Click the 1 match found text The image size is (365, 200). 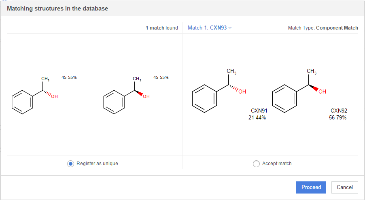pyautogui.click(x=161, y=28)
